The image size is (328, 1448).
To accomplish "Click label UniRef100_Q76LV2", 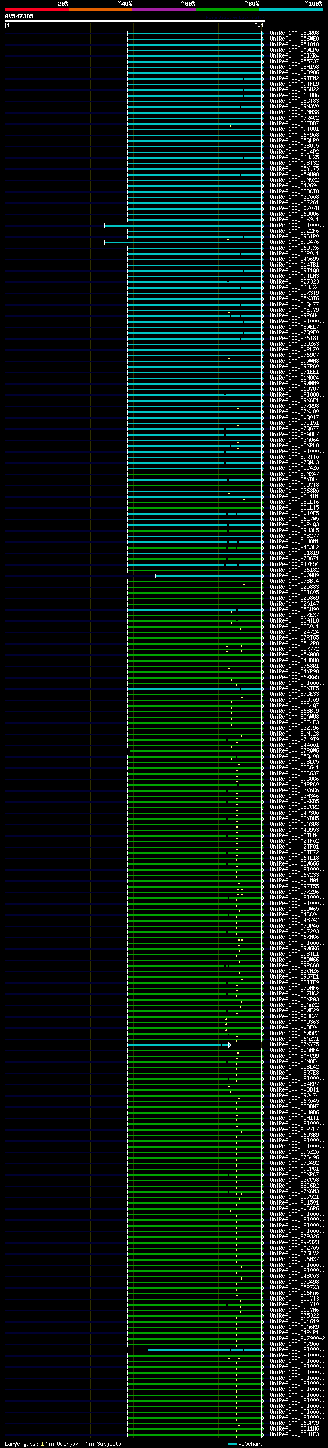I will [294, 1253].
